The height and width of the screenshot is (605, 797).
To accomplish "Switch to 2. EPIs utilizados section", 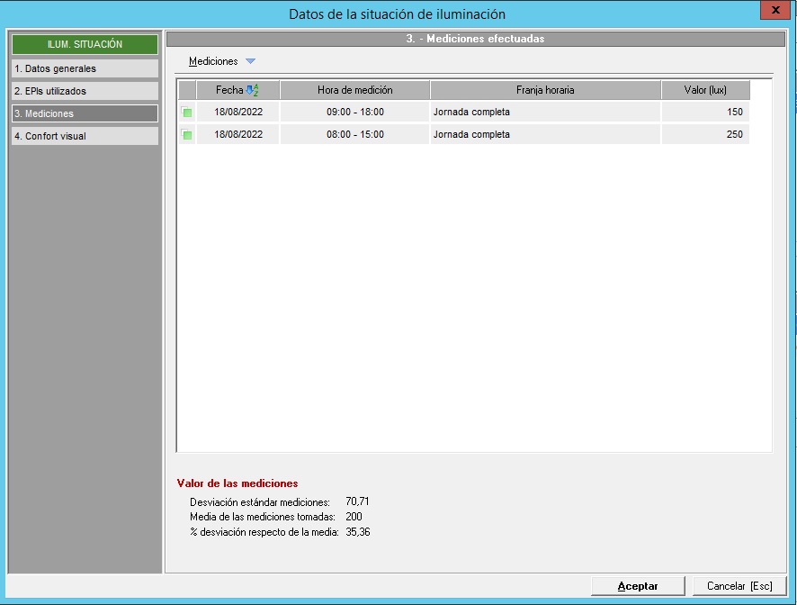I will click(x=85, y=91).
